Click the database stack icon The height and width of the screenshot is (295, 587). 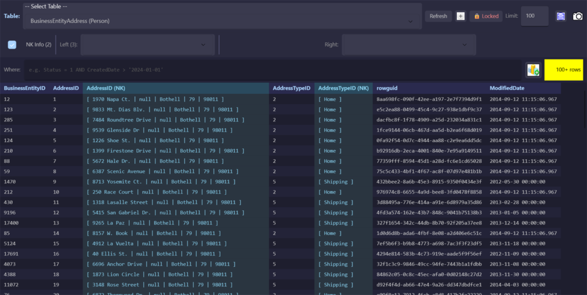tap(561, 16)
